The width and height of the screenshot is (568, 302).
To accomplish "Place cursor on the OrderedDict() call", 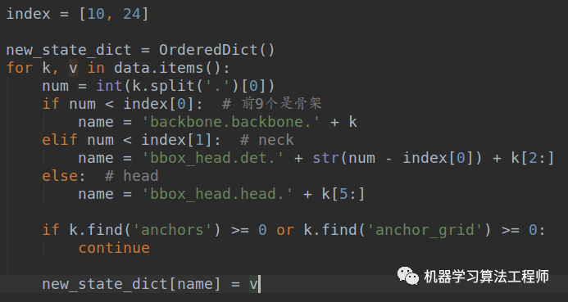I will 216,50.
